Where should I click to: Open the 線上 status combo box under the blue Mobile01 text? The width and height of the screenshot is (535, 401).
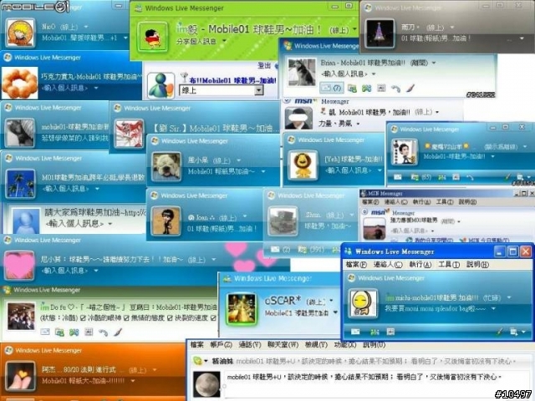tap(222, 90)
